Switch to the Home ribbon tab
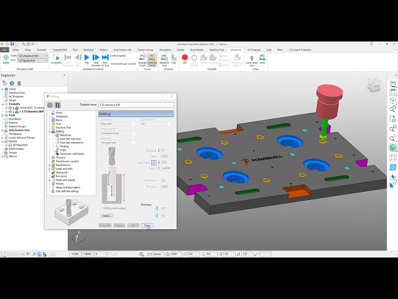Image resolution: width=398 pixels, height=299 pixels. point(16,50)
